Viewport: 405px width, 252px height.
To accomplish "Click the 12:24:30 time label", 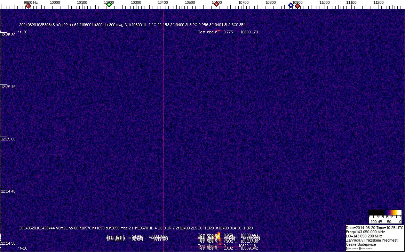I will (x=8, y=243).
